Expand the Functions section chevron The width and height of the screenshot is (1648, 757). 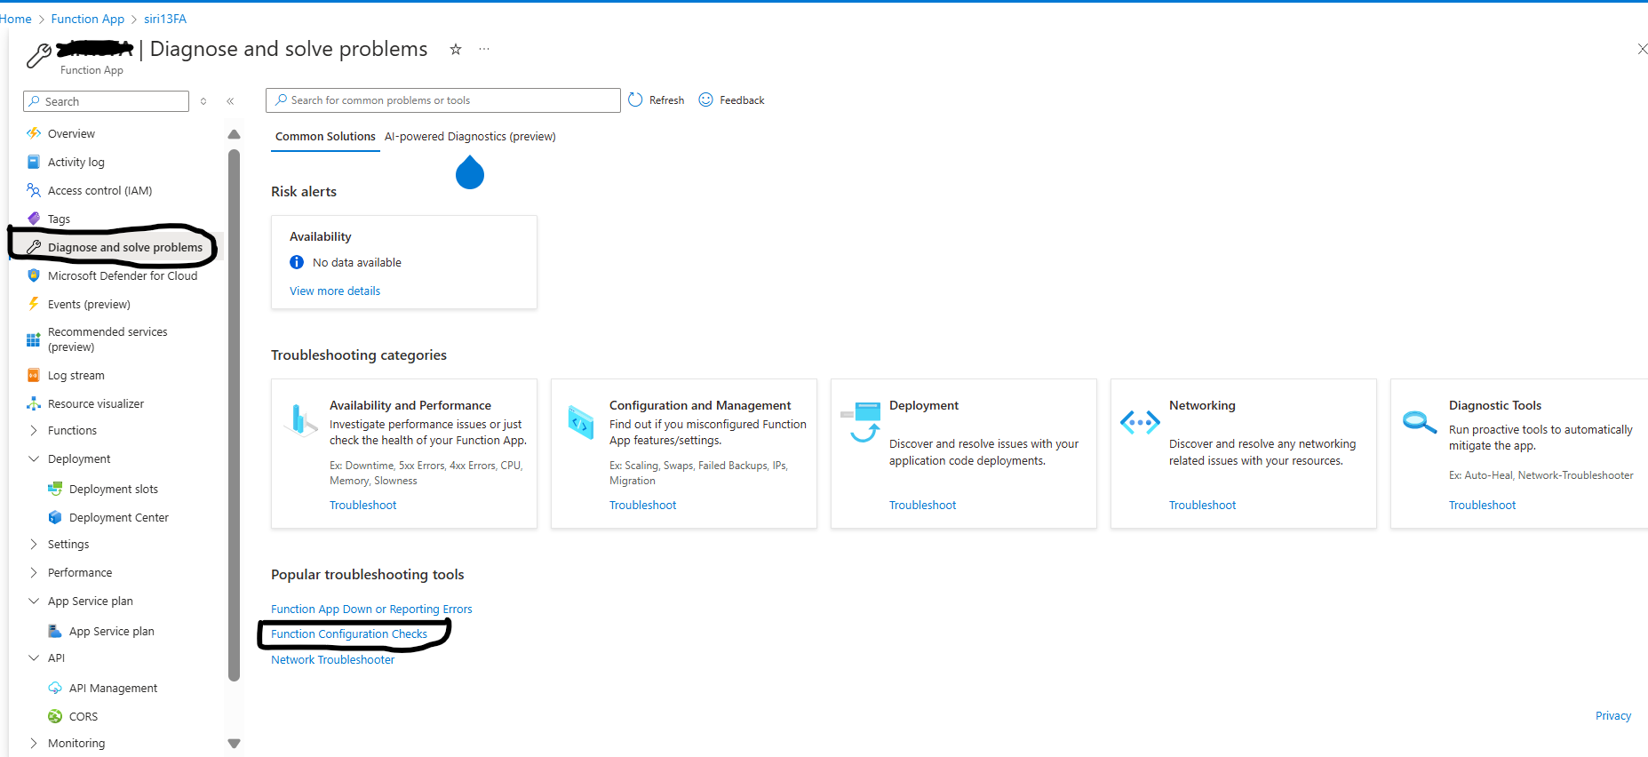click(x=34, y=430)
